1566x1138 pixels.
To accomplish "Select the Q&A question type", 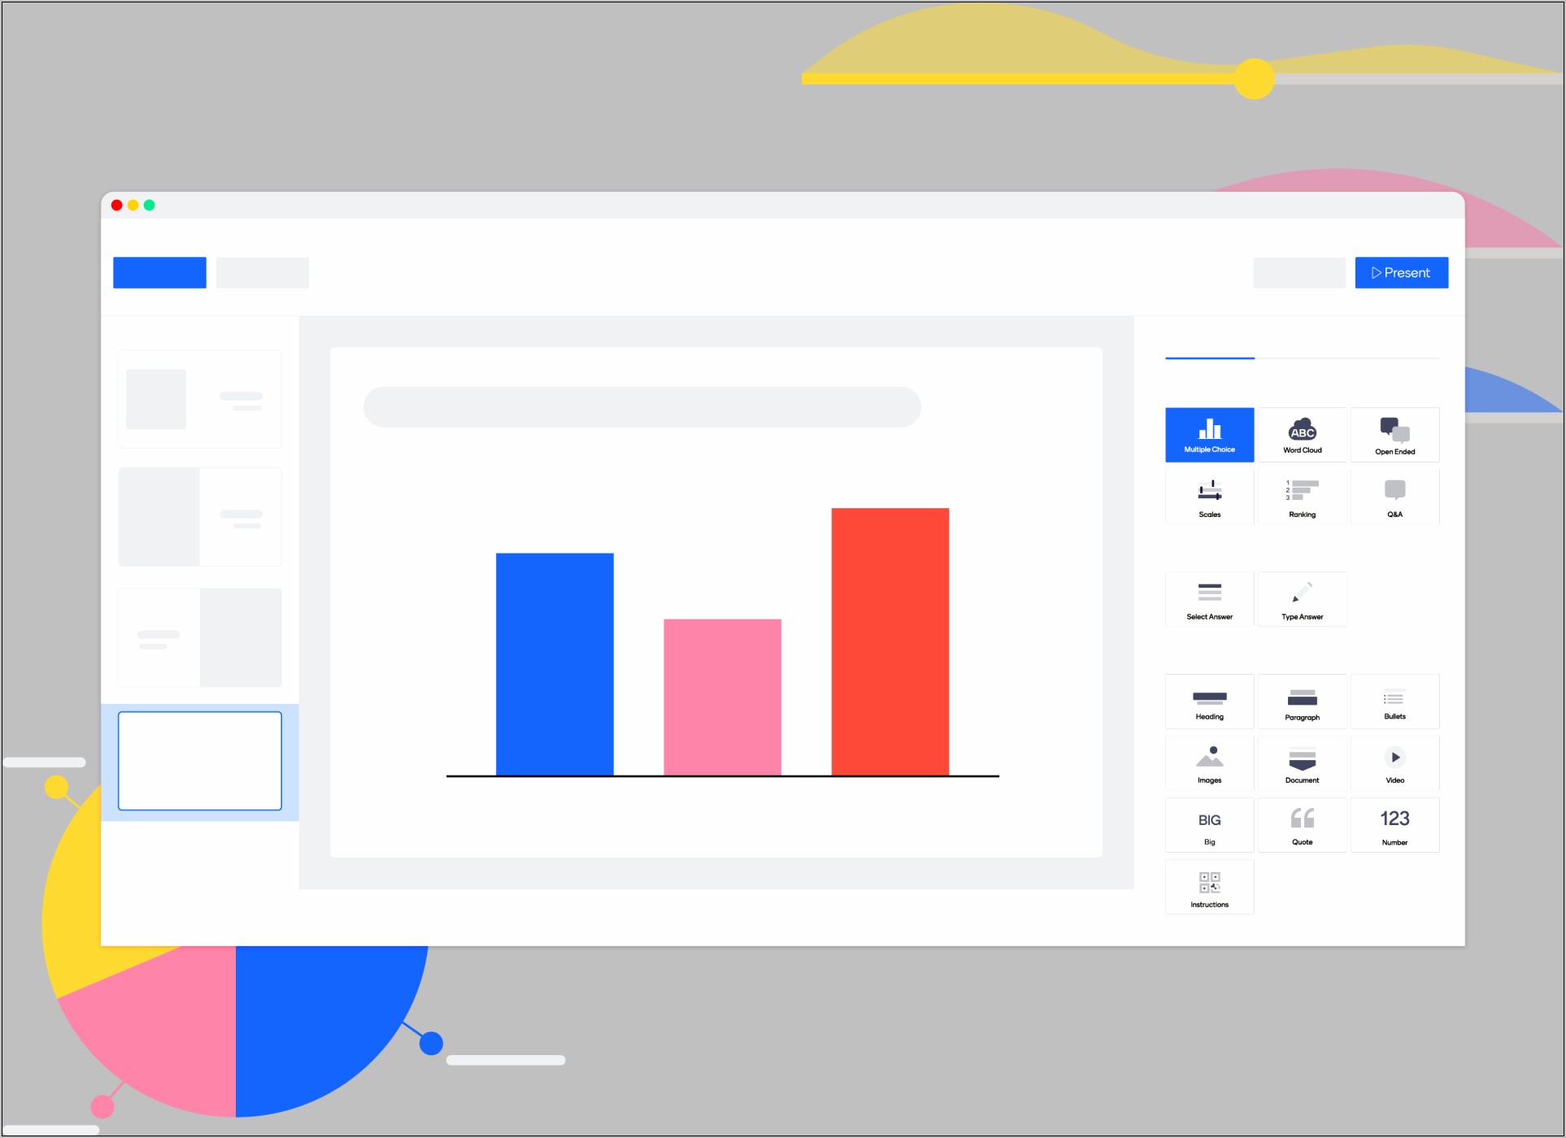I will tap(1394, 497).
